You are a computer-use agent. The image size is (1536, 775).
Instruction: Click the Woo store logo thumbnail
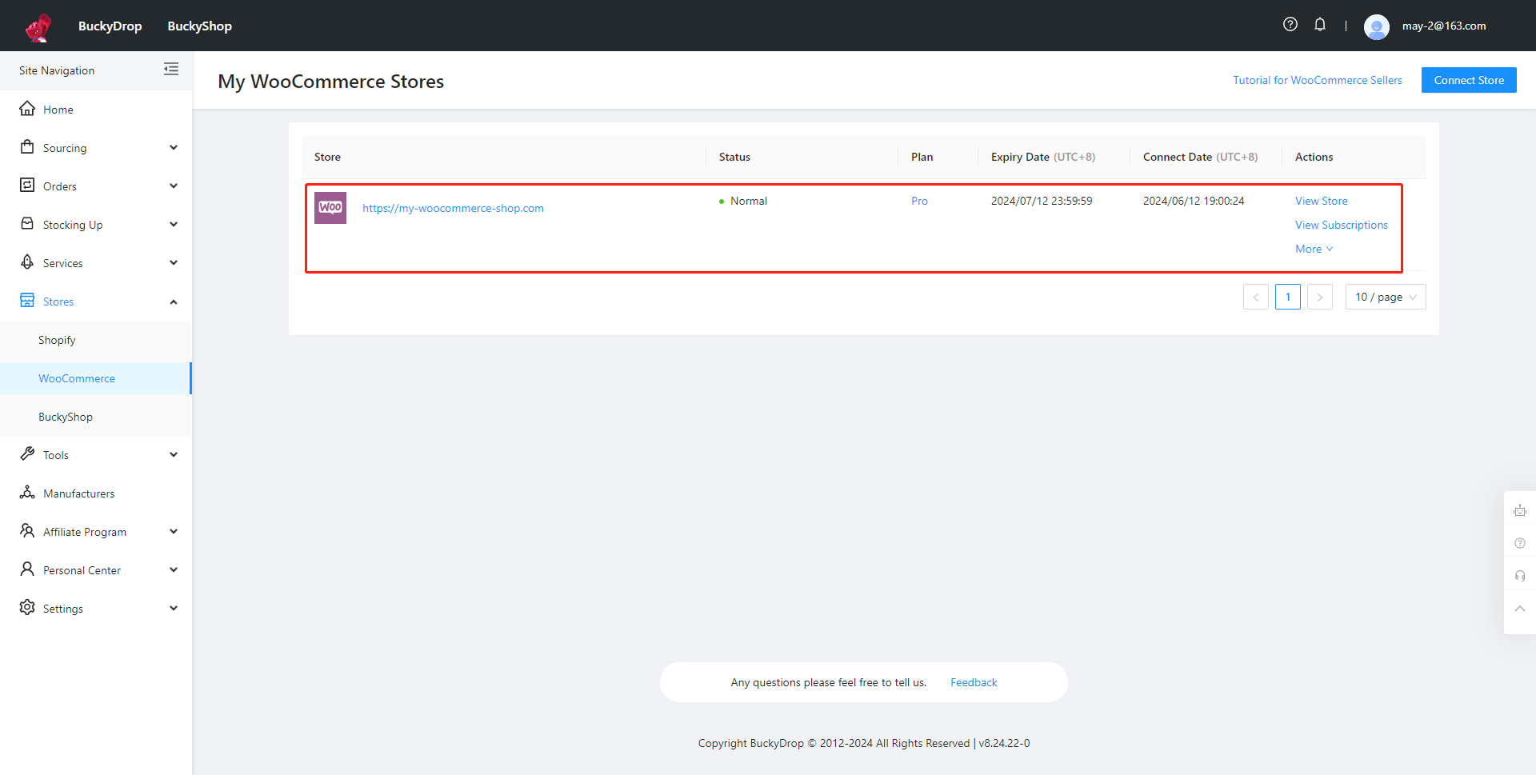(330, 208)
